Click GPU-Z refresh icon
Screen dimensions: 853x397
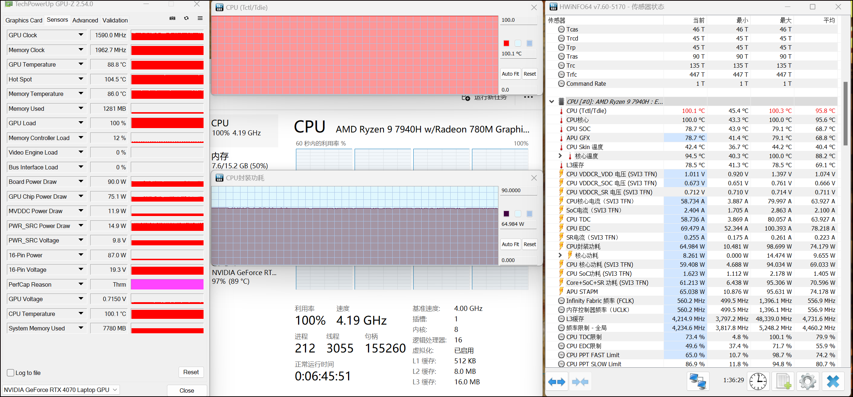[x=186, y=18]
